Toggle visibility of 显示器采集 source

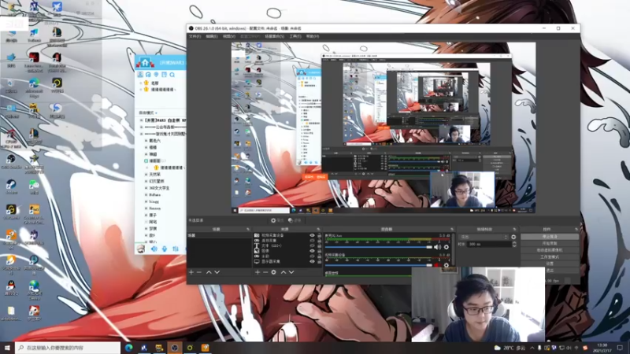pos(312,261)
